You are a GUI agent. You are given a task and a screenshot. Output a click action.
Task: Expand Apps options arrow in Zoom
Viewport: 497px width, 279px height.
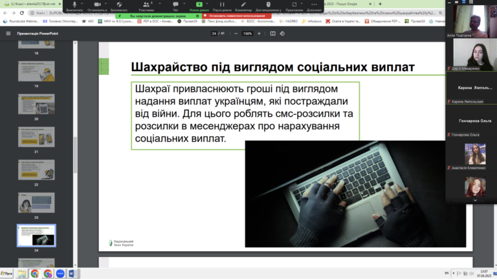pyautogui.click(x=302, y=4)
